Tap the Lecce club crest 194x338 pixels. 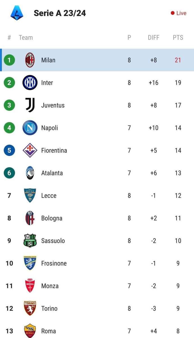pos(30,195)
